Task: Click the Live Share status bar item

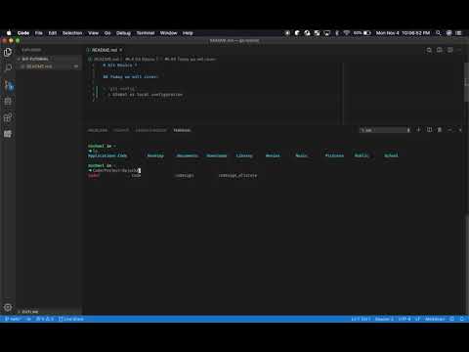Action: click(71, 319)
